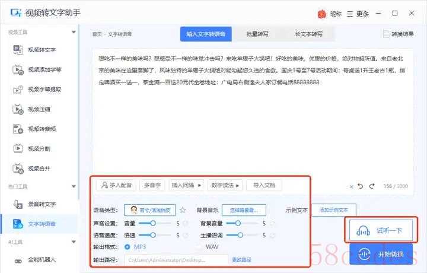
Task: Select 视频添加字幕 in sidebar
Action: click(x=44, y=70)
